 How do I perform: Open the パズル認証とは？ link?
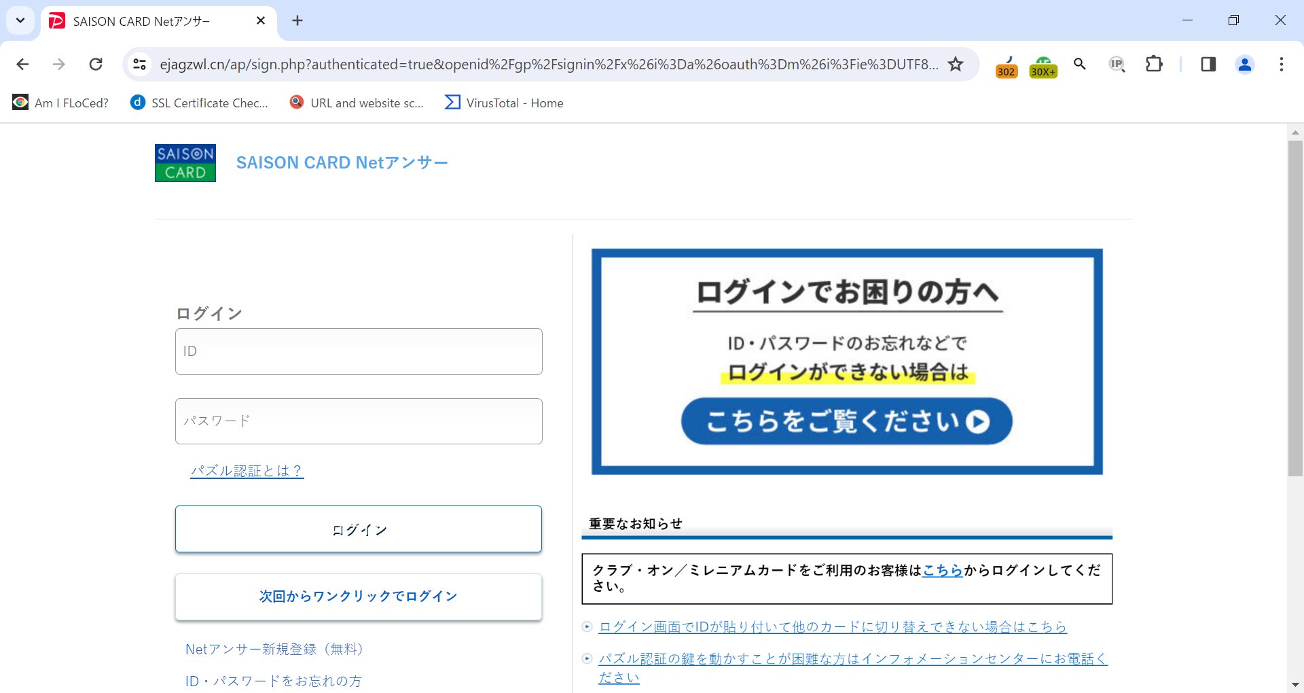pyautogui.click(x=247, y=471)
